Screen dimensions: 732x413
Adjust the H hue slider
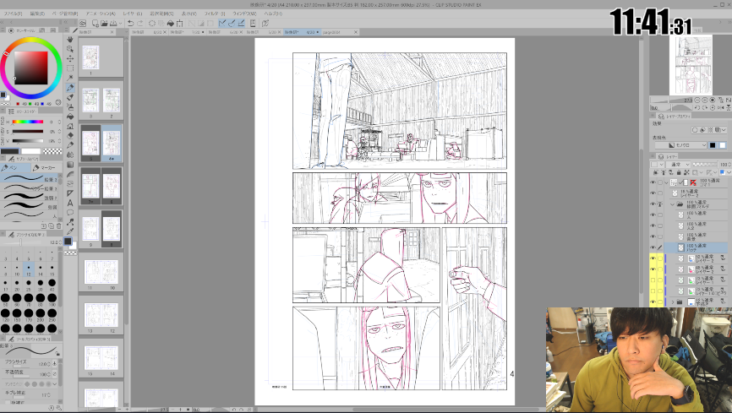[28, 122]
